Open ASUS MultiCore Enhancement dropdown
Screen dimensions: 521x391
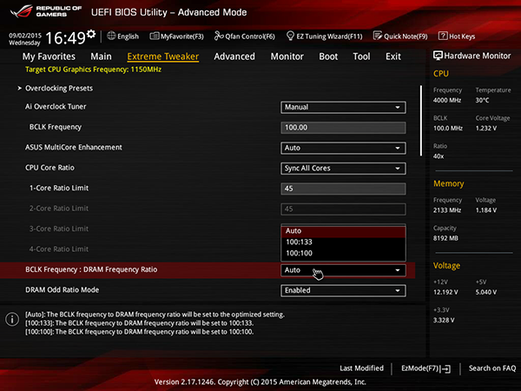(343, 148)
